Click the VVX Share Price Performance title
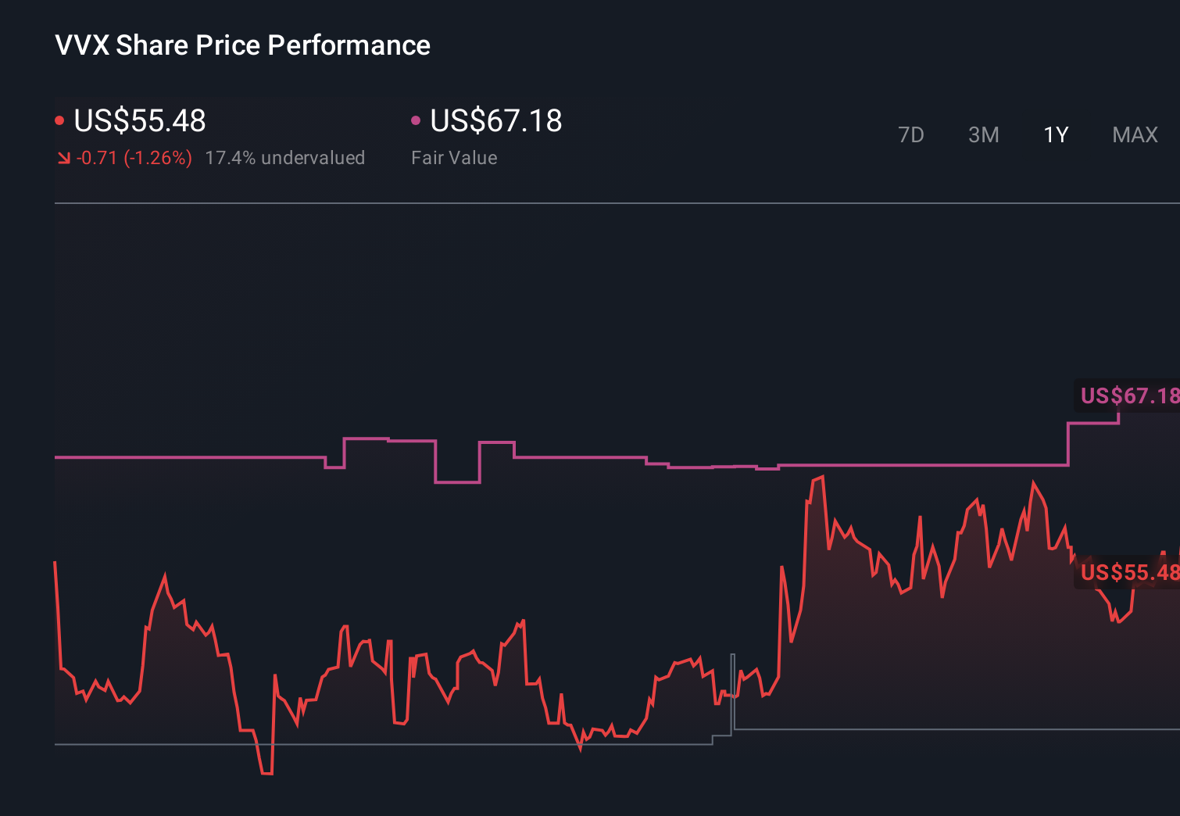This screenshot has width=1180, height=816. (241, 45)
